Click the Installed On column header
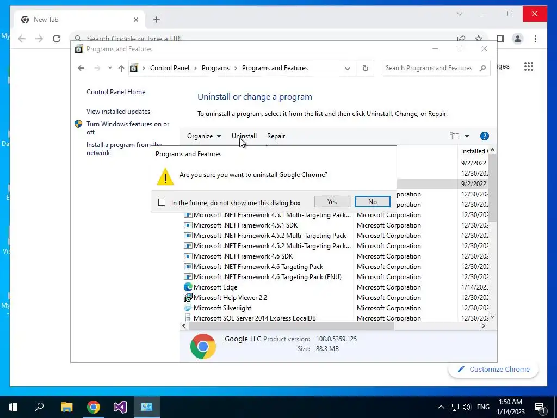This screenshot has width=557, height=418. (x=473, y=151)
